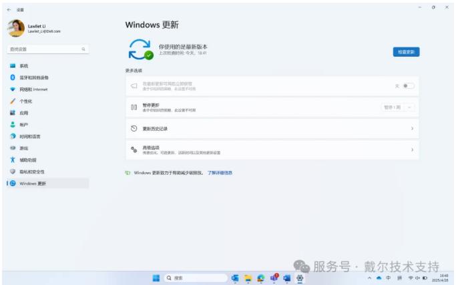456x285 pixels.
Task: Open 时间和语言 via its globe icon
Action: pos(13,136)
